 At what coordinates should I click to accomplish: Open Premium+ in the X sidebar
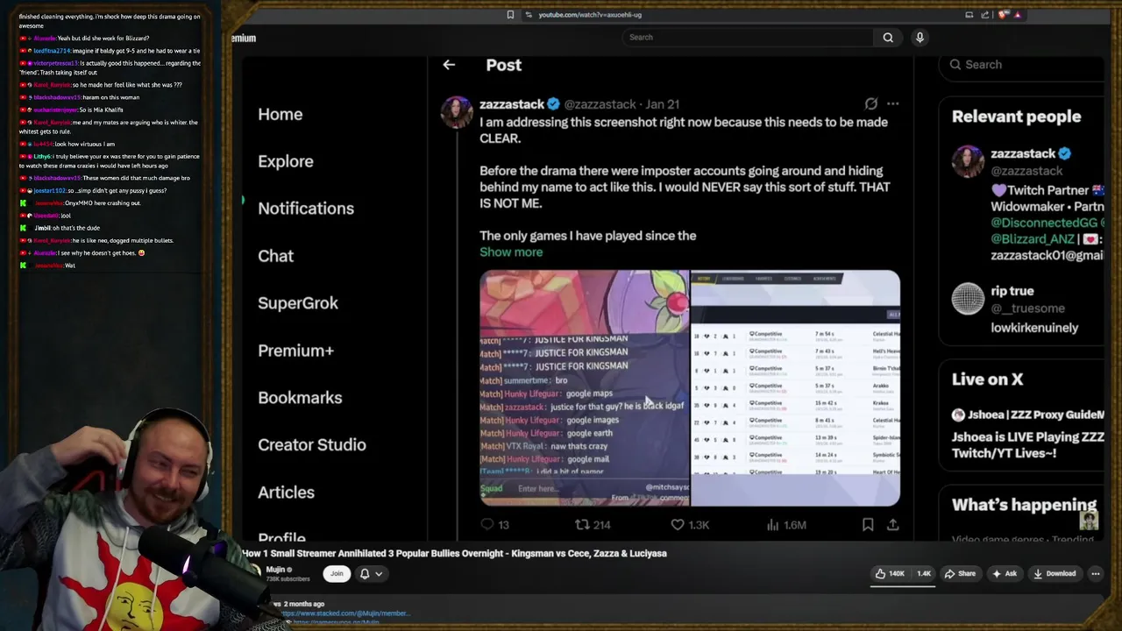click(296, 350)
